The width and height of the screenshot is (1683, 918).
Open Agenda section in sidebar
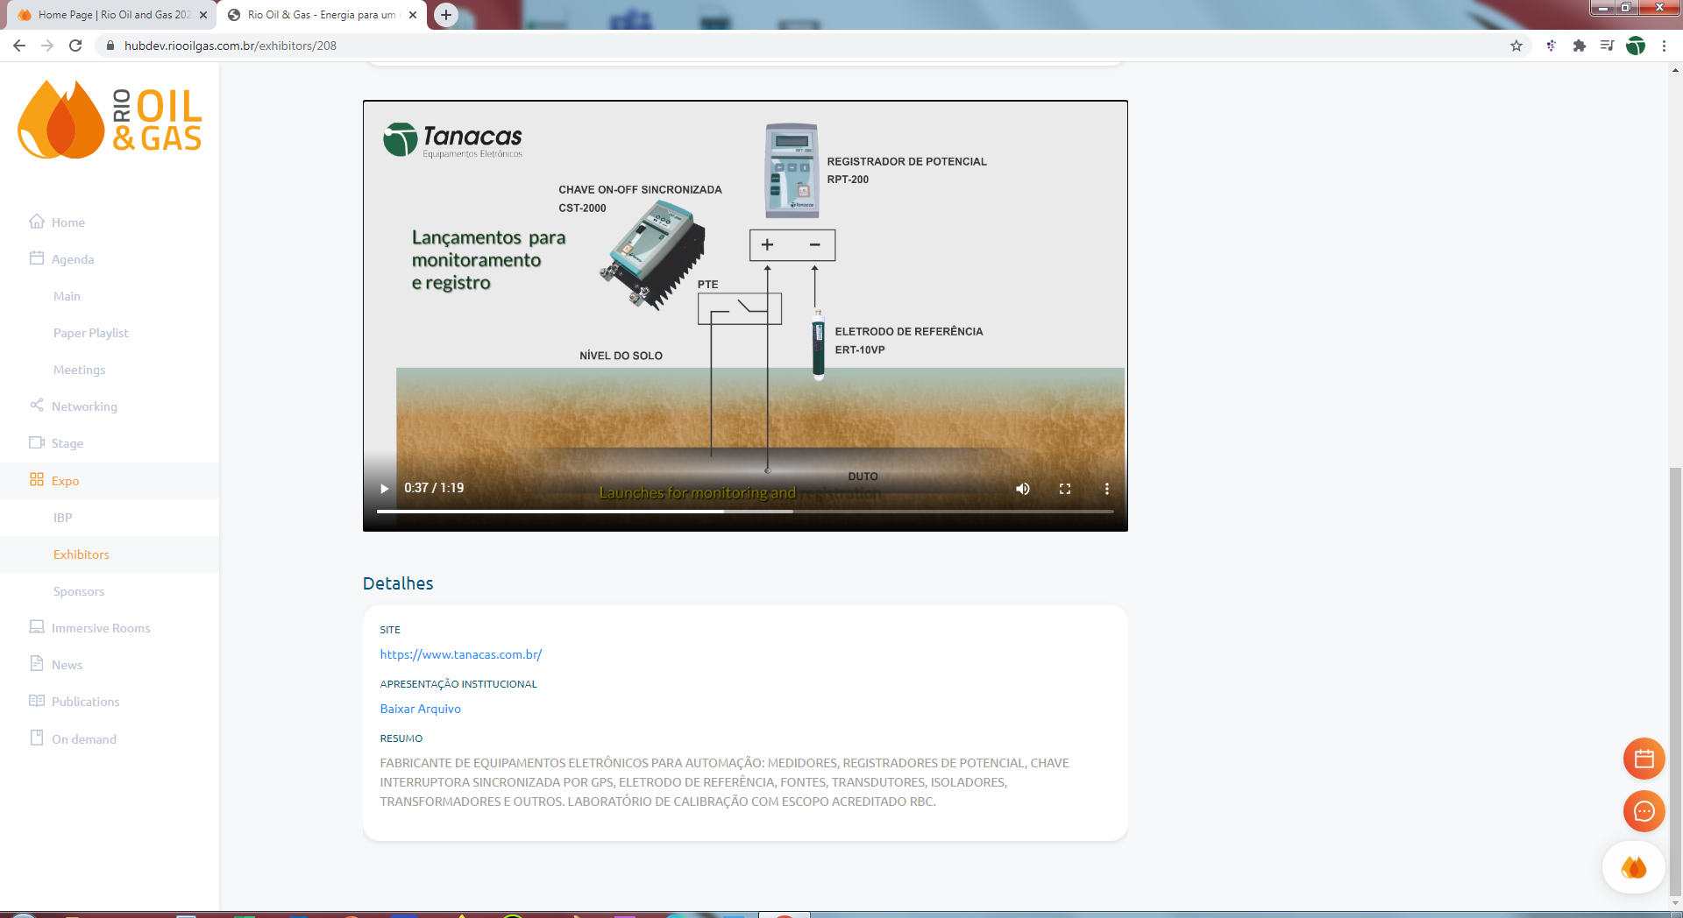[72, 259]
